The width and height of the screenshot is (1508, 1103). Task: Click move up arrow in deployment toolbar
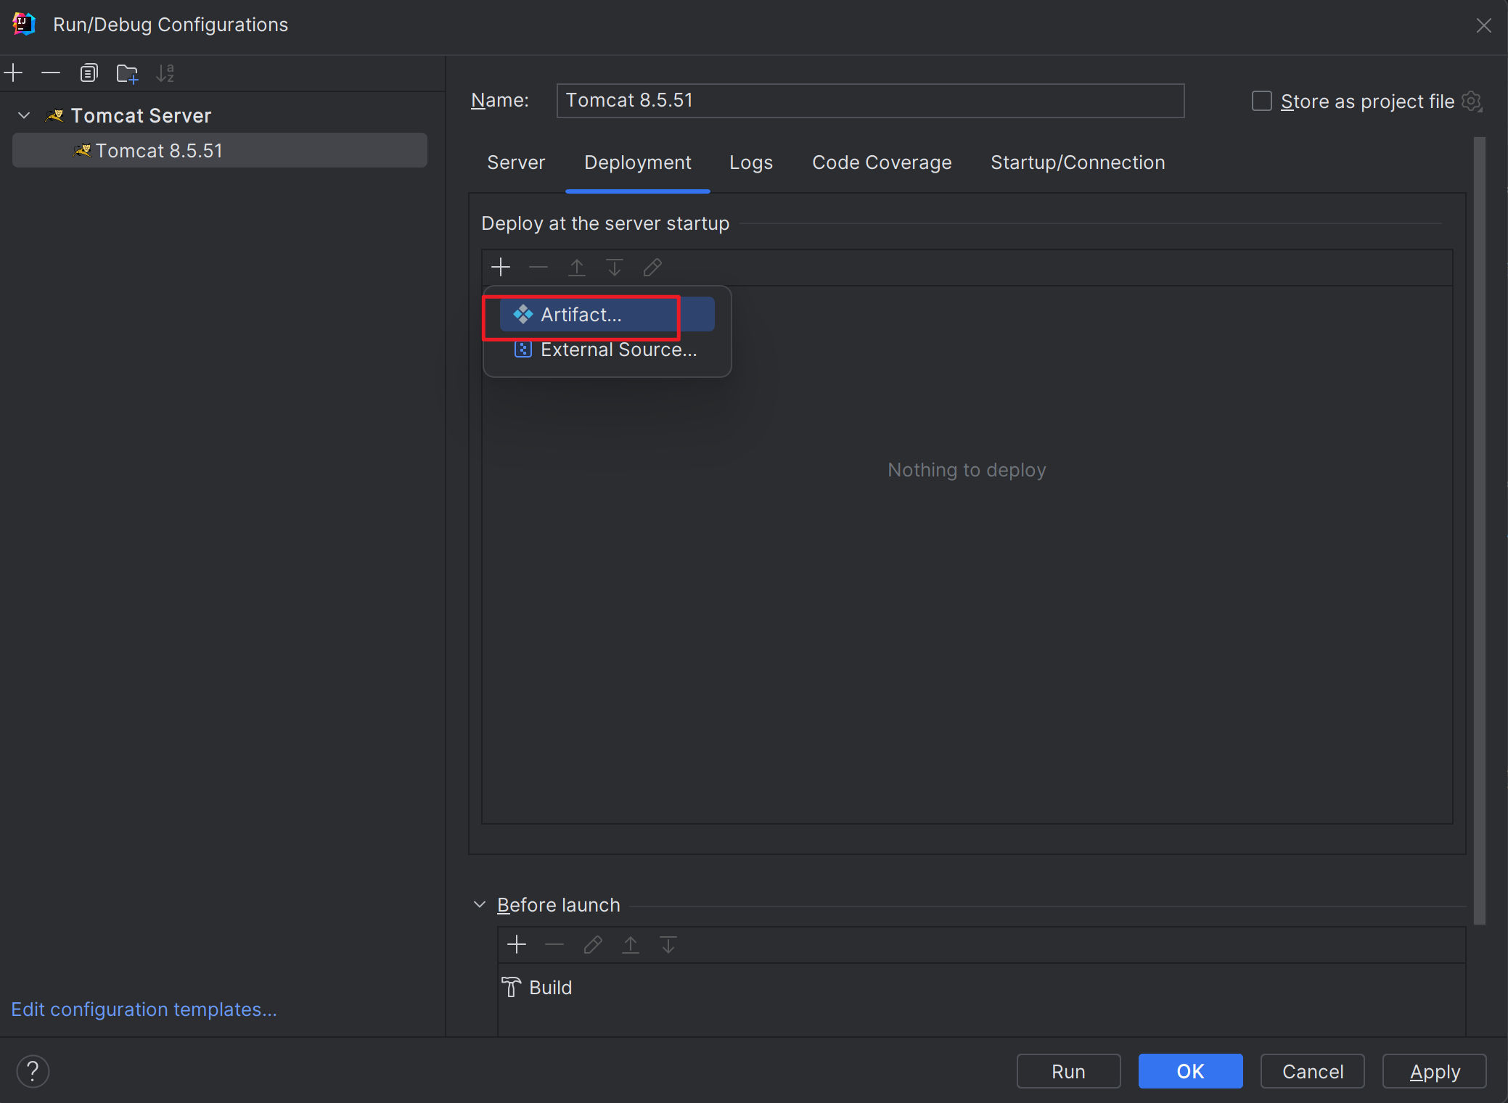click(577, 268)
